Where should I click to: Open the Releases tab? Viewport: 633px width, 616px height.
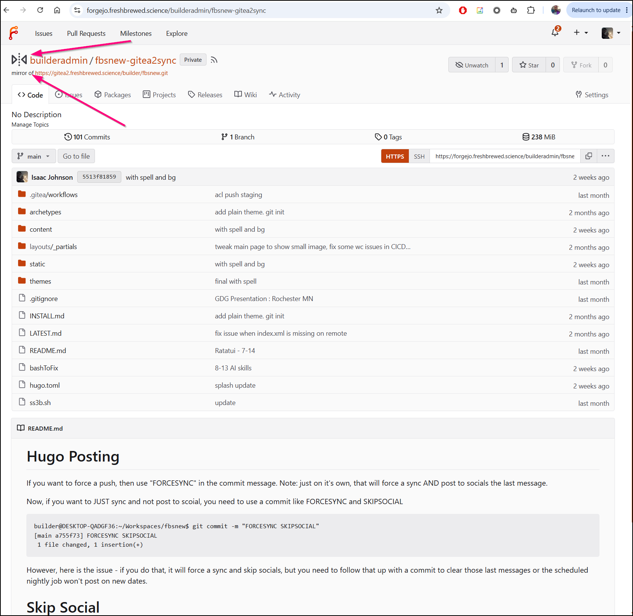point(205,95)
